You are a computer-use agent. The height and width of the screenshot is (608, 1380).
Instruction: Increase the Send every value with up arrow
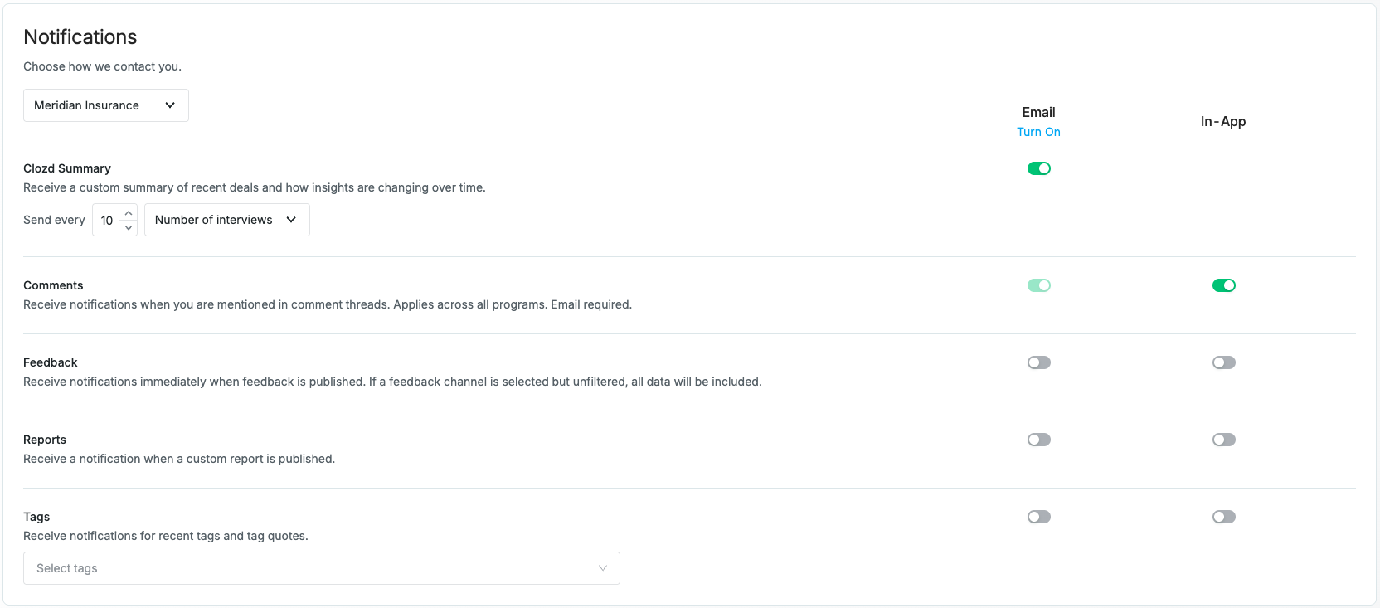pyautogui.click(x=129, y=212)
